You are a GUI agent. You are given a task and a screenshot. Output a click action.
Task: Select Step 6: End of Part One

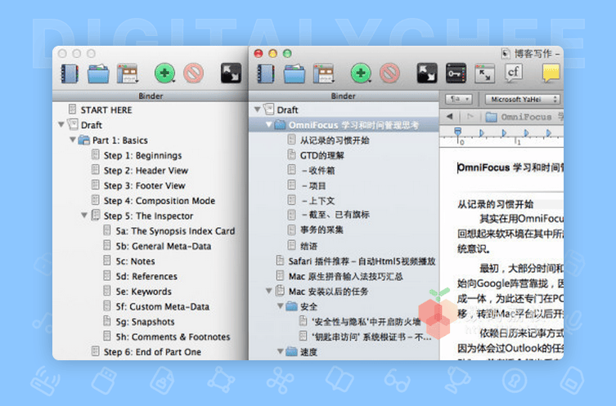point(152,352)
